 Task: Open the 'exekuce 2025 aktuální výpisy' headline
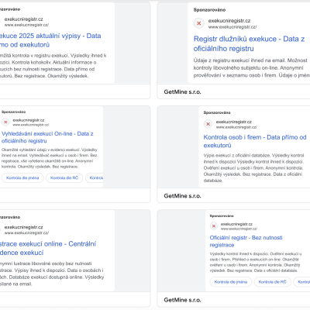(50, 40)
